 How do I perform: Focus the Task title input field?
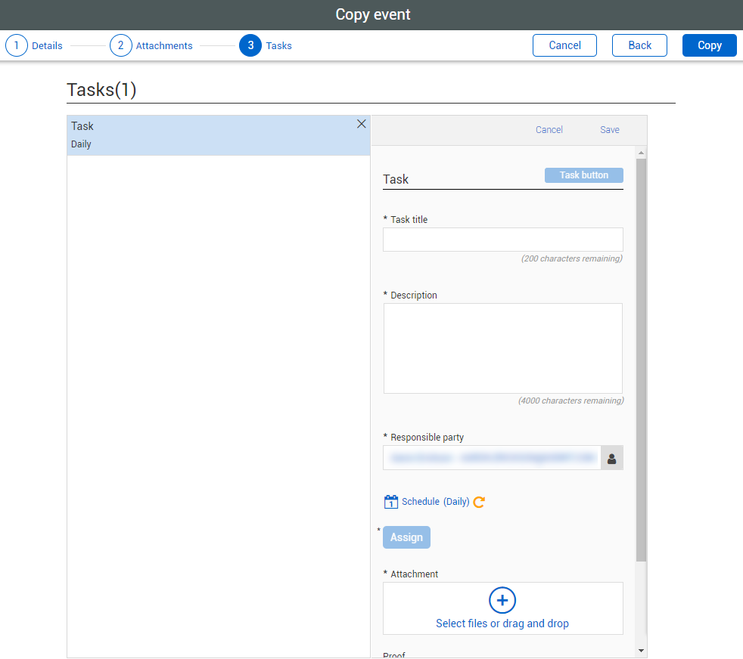(502, 240)
